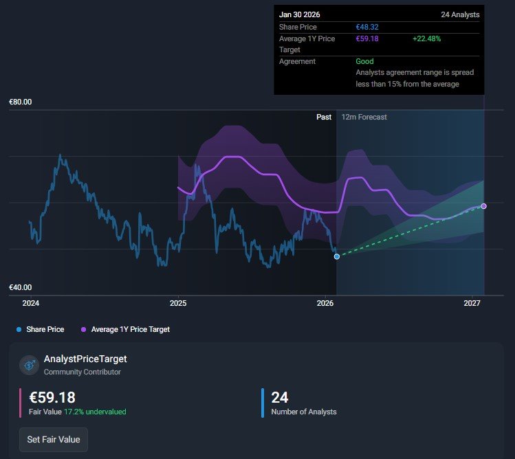Click the blue share price marker on chart
Viewport: 515px width, 459px height.
[x=336, y=256]
